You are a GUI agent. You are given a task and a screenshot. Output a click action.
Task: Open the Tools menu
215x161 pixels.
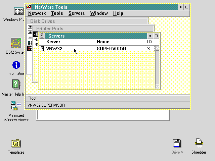tap(57, 13)
